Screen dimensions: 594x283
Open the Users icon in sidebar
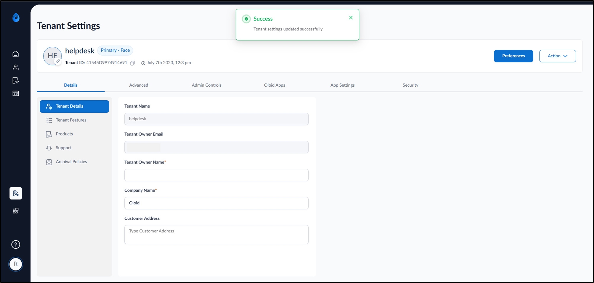tap(16, 67)
